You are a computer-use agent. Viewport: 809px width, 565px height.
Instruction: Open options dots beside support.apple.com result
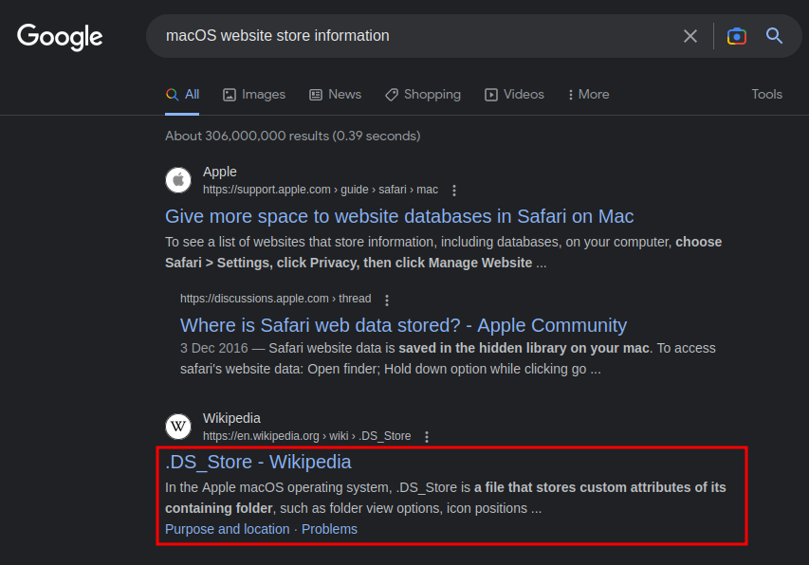[x=454, y=191]
